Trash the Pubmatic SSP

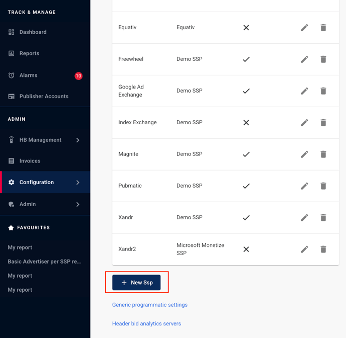pos(323,186)
